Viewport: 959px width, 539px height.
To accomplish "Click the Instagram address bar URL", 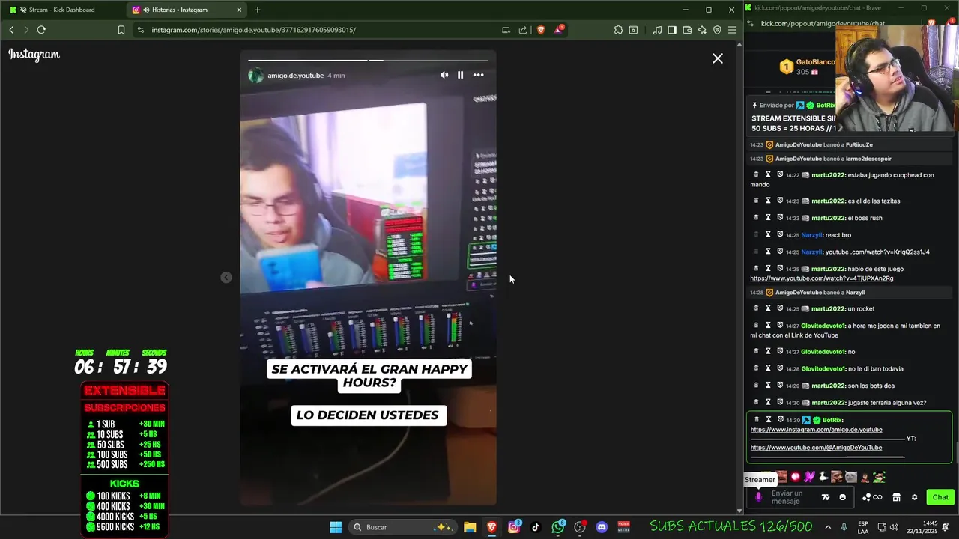I will tap(253, 30).
